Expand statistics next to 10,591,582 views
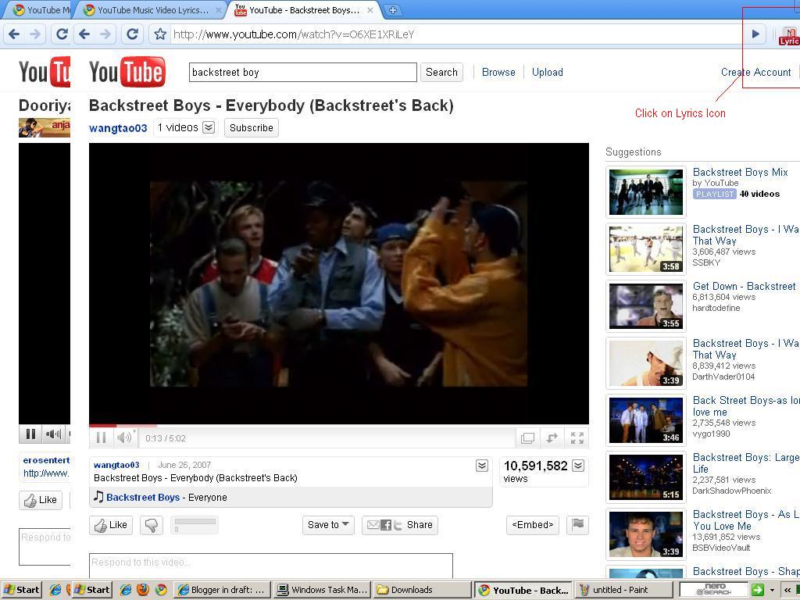The width and height of the screenshot is (800, 600). pyautogui.click(x=577, y=466)
